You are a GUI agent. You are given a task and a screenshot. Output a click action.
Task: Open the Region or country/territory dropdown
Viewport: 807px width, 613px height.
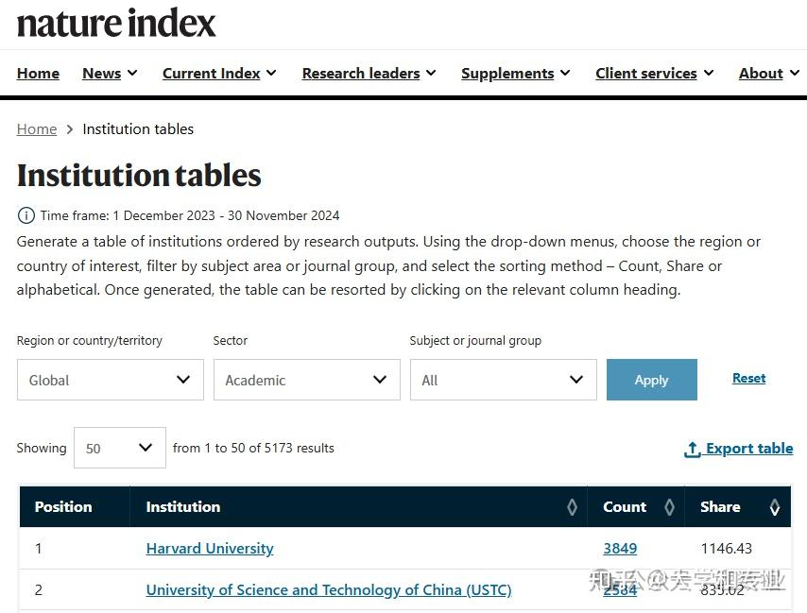coord(110,380)
